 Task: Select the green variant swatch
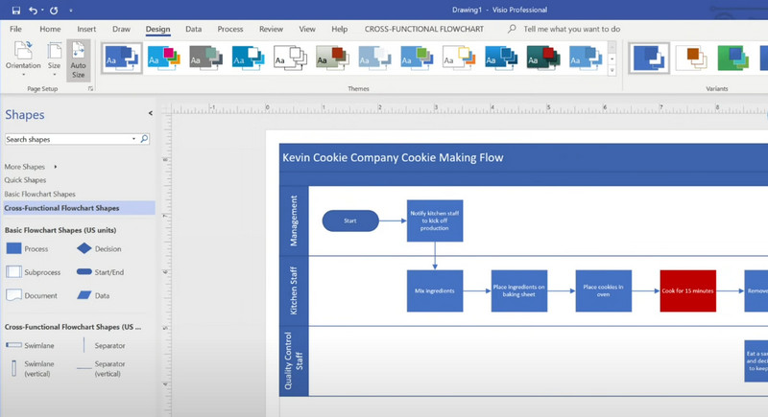(x=733, y=58)
